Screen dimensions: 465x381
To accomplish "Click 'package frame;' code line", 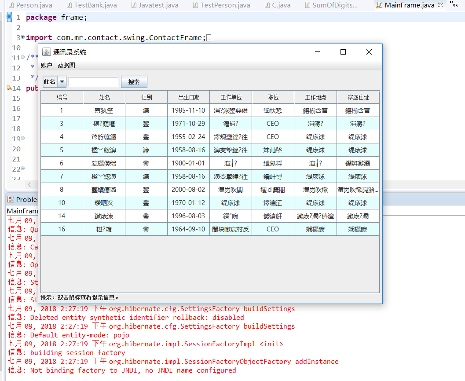I will click(x=56, y=18).
